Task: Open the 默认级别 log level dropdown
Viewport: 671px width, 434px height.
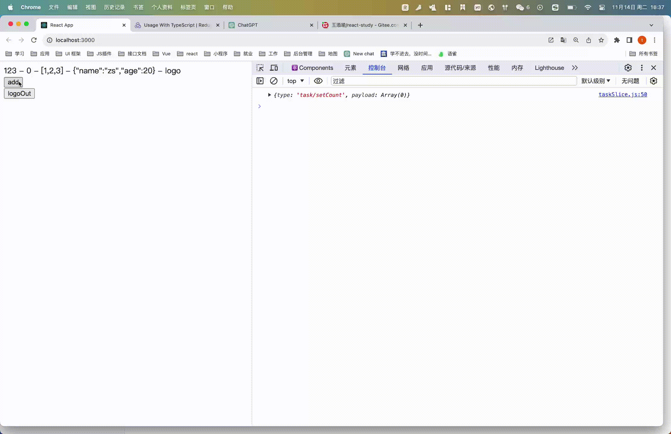Action: tap(595, 81)
